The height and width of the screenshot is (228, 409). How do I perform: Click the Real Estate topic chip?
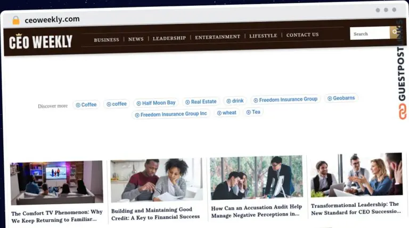(201, 102)
